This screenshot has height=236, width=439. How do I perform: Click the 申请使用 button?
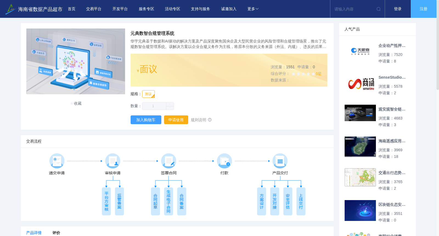(176, 120)
